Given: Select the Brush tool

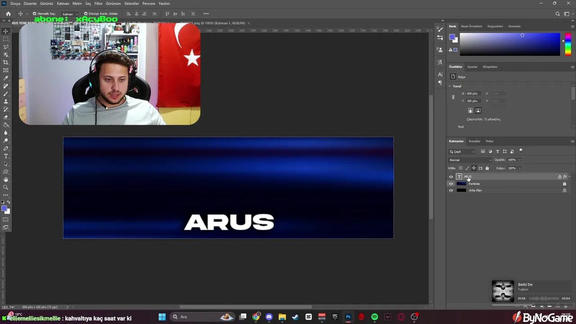Looking at the screenshot, I should 6,94.
